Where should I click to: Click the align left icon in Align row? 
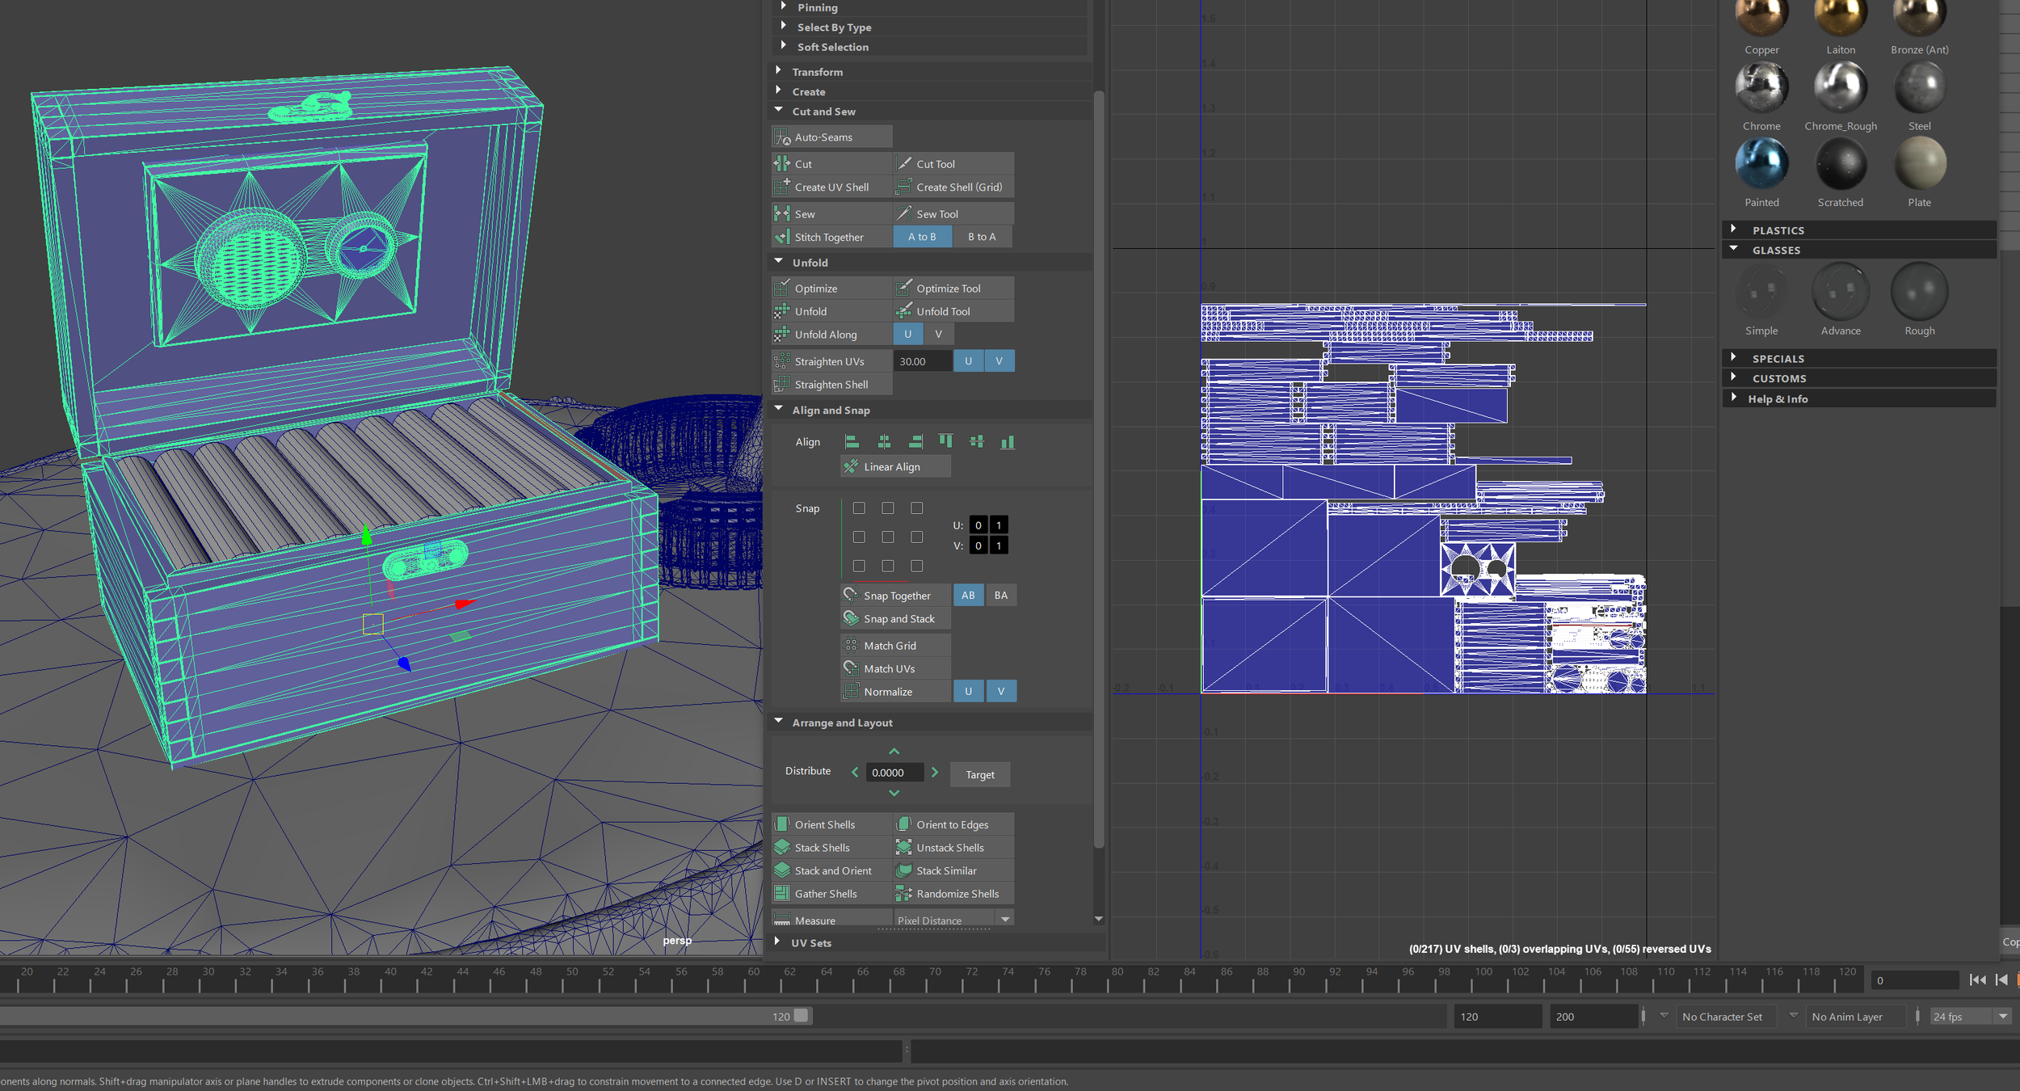(x=852, y=442)
